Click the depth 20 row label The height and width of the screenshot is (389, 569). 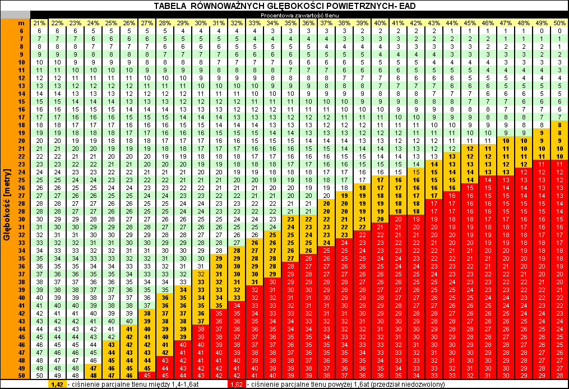(x=21, y=140)
